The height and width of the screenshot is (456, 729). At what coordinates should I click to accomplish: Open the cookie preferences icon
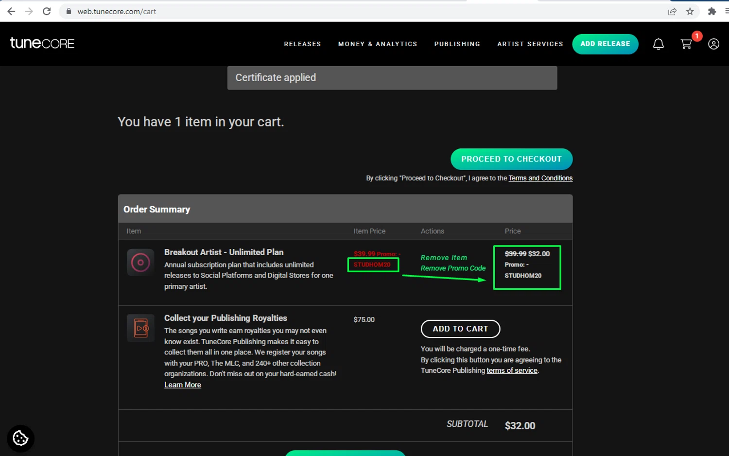point(20,438)
